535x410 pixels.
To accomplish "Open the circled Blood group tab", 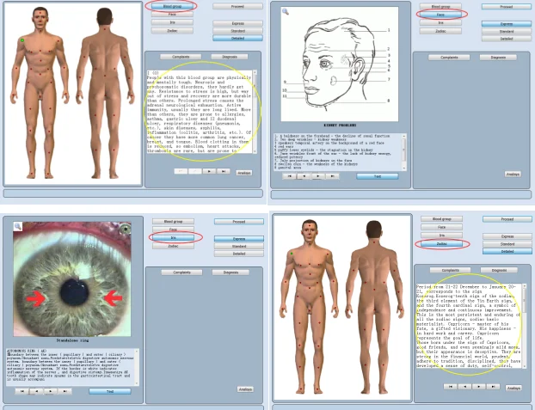I will click(x=172, y=6).
